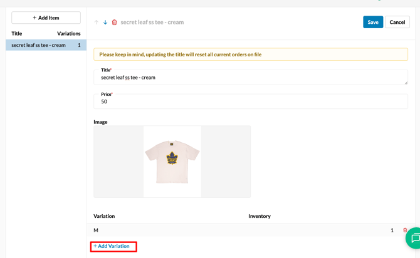Click the t-shirt product image

pos(172,161)
